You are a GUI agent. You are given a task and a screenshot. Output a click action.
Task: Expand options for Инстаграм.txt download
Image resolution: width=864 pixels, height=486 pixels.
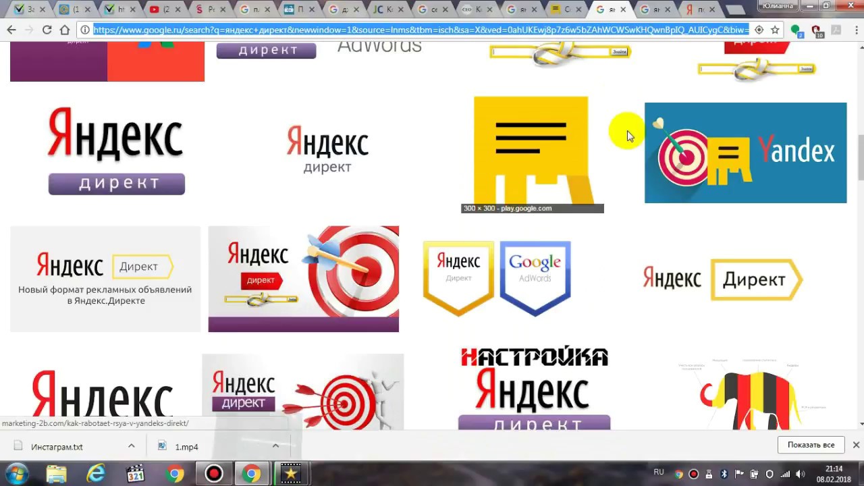click(x=132, y=446)
